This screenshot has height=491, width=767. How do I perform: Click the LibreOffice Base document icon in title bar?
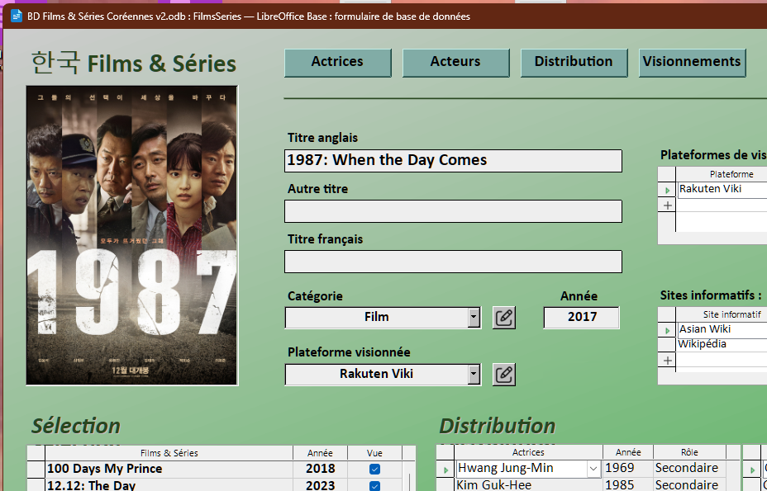click(x=16, y=16)
